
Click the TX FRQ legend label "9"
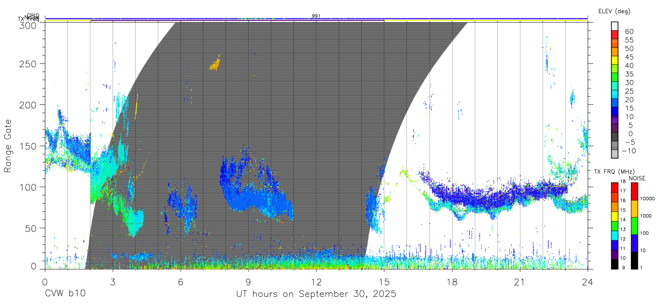pyautogui.click(x=624, y=268)
